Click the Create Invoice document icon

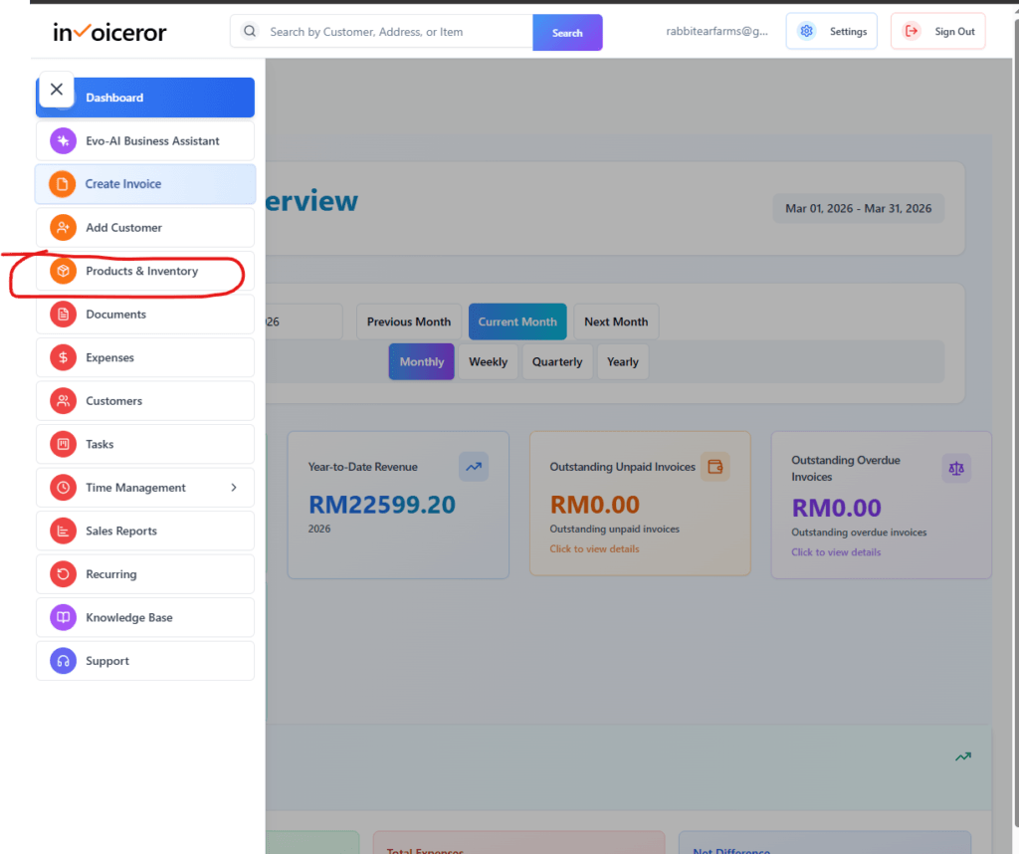(63, 184)
